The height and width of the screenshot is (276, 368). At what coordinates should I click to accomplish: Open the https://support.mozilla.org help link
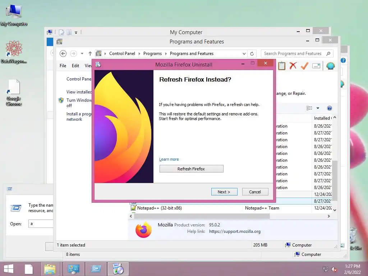click(235, 231)
